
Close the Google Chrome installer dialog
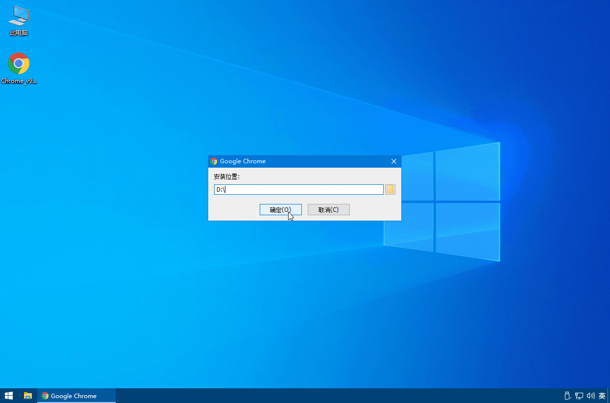(x=393, y=161)
